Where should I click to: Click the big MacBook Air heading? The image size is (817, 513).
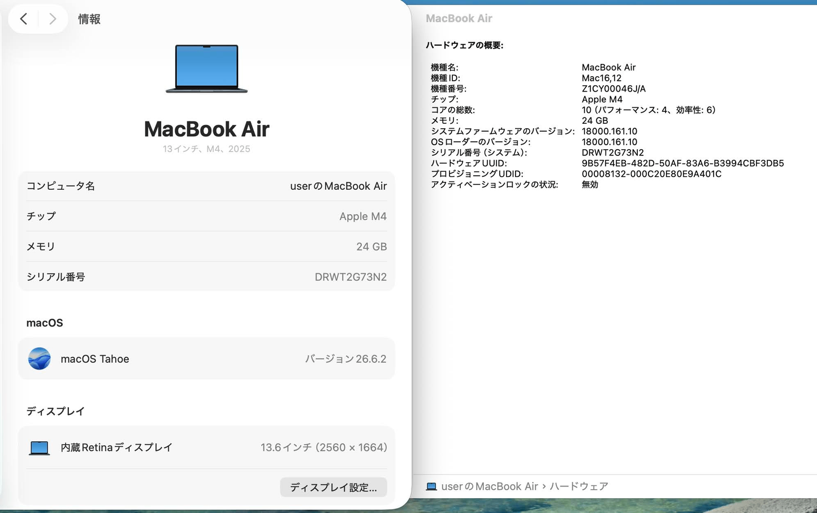(207, 129)
